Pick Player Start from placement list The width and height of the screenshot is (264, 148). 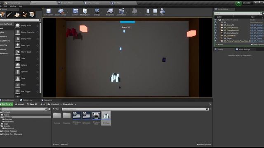pyautogui.click(x=27, y=52)
